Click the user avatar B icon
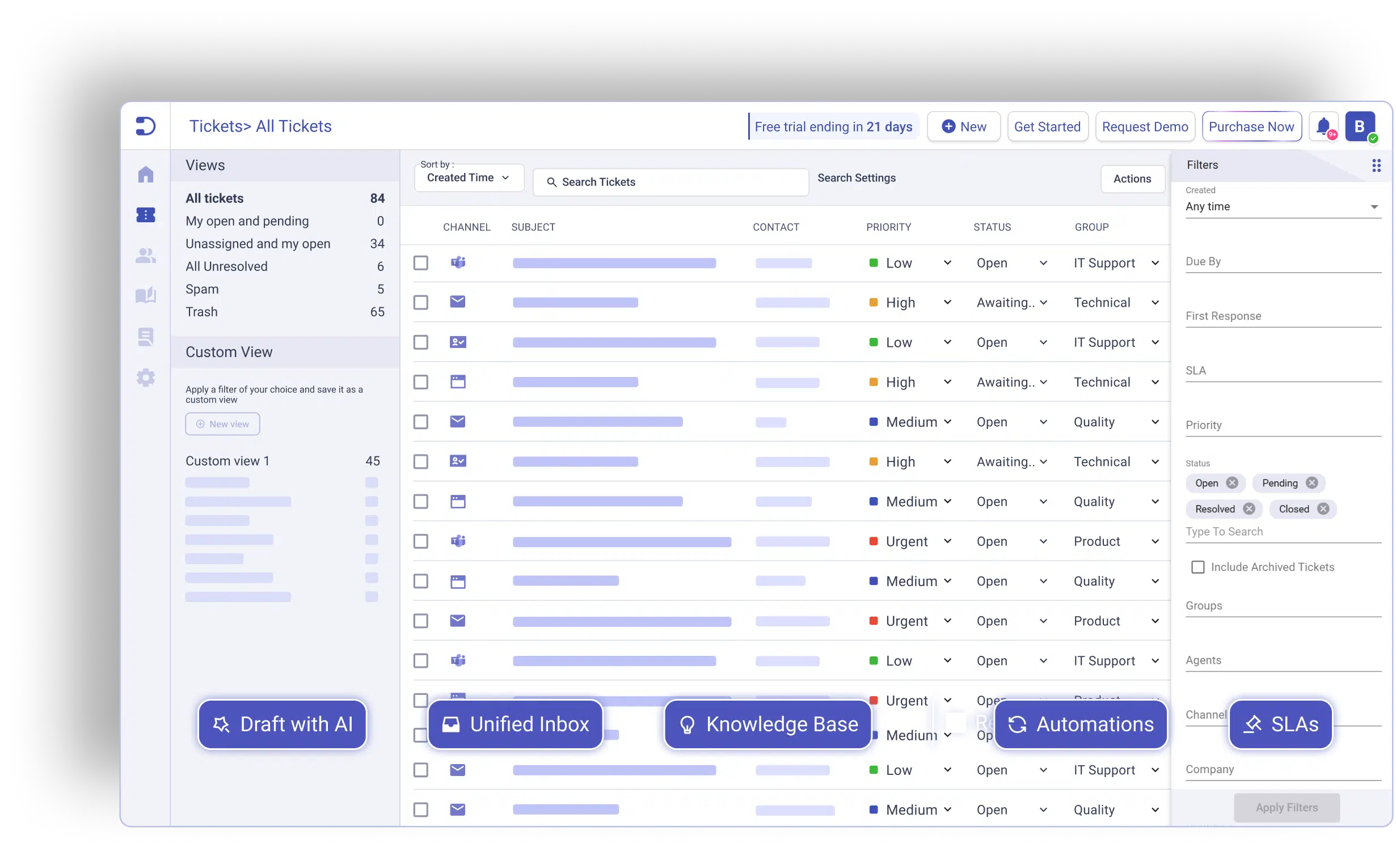 click(1360, 126)
